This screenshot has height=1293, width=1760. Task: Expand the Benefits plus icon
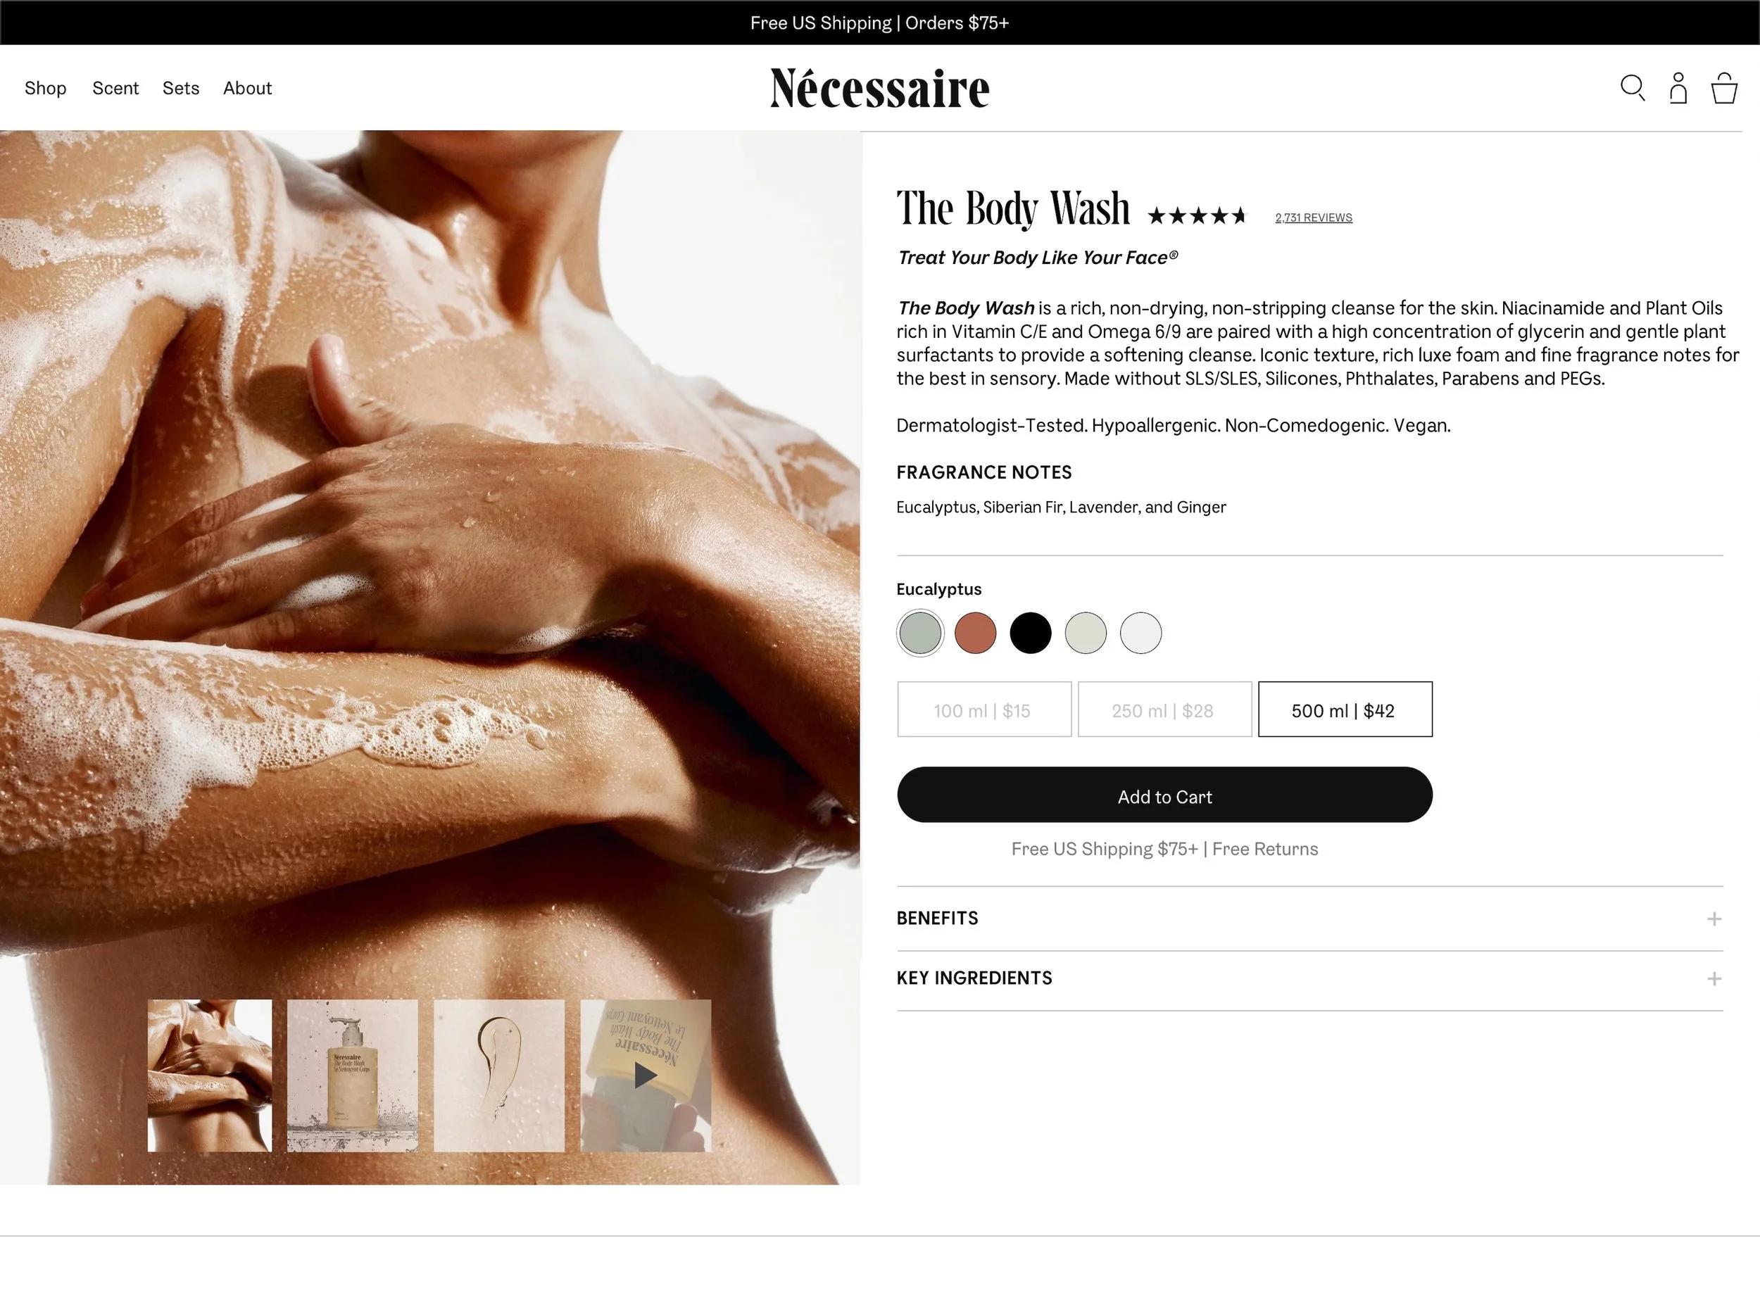(x=1714, y=919)
